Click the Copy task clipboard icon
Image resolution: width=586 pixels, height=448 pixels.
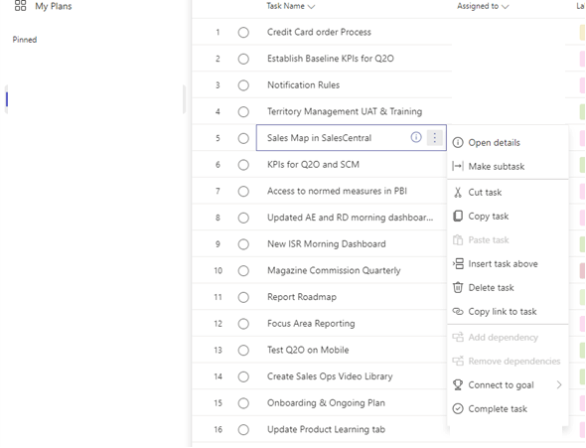pos(458,216)
